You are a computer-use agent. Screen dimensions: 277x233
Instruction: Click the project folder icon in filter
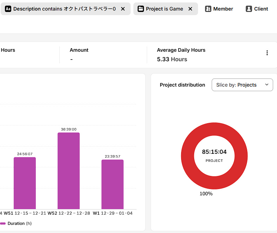tap(140, 9)
